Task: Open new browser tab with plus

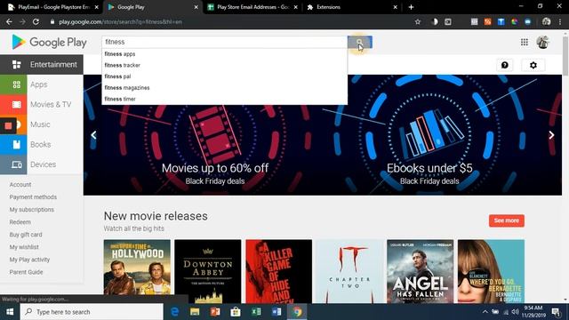Action: pyautogui.click(x=411, y=7)
